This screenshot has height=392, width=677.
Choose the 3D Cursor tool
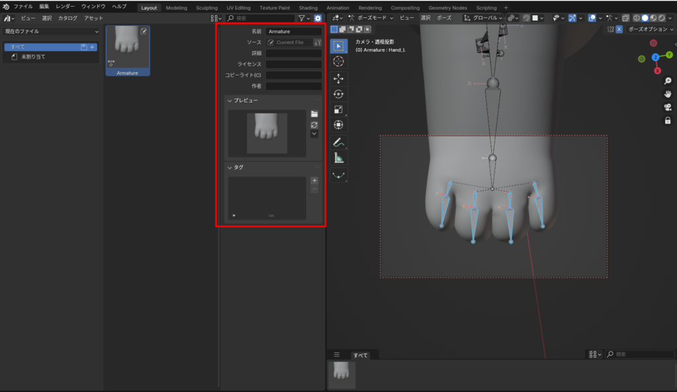point(338,61)
